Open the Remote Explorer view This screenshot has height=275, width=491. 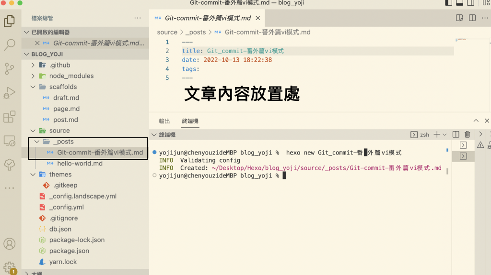pos(10,141)
